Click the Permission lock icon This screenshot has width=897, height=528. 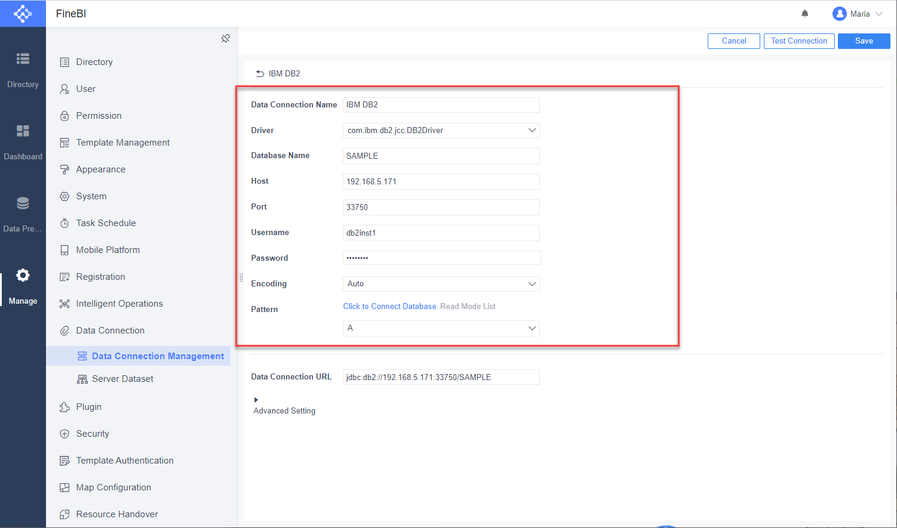[64, 116]
